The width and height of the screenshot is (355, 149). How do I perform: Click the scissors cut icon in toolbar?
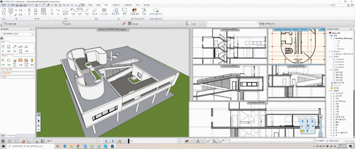tap(36, 5)
